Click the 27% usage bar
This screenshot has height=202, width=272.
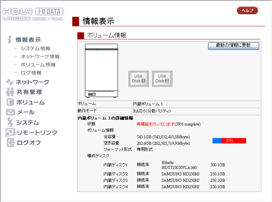pyautogui.click(x=229, y=141)
